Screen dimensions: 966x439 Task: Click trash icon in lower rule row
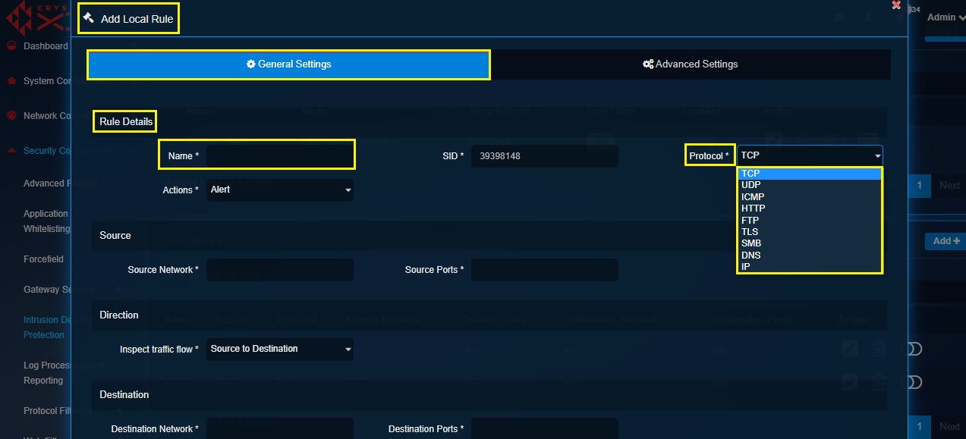pyautogui.click(x=879, y=381)
